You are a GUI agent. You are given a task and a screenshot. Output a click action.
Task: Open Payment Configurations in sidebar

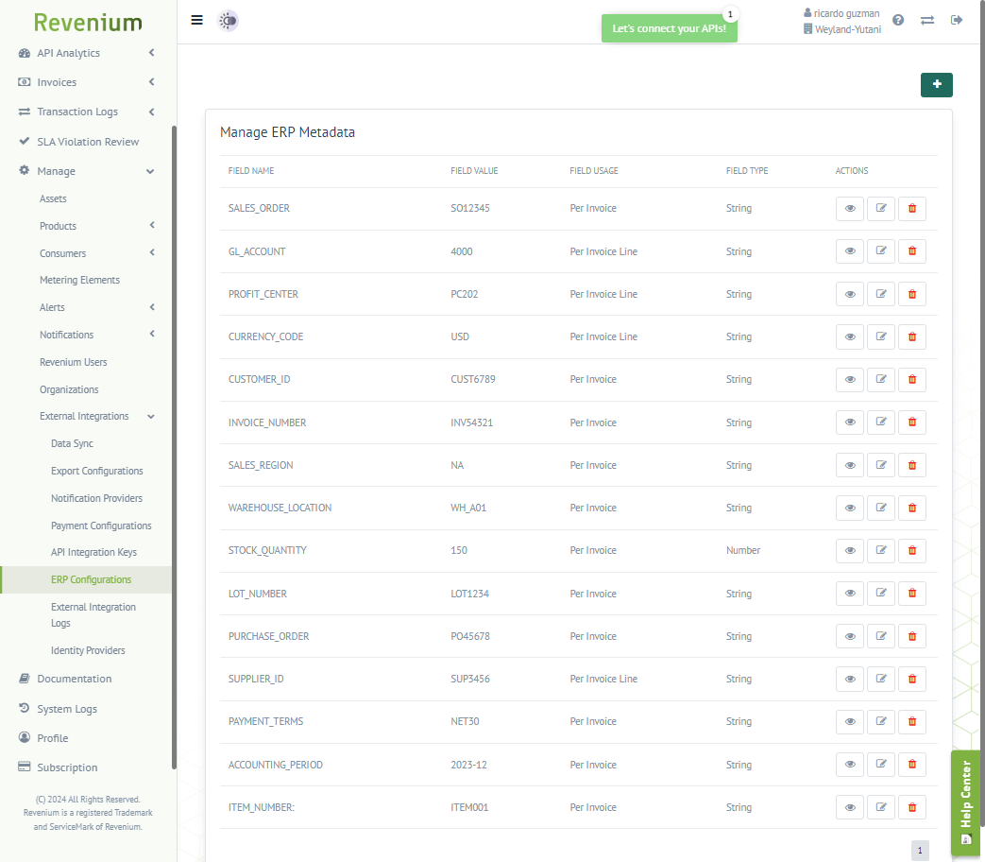tap(101, 526)
